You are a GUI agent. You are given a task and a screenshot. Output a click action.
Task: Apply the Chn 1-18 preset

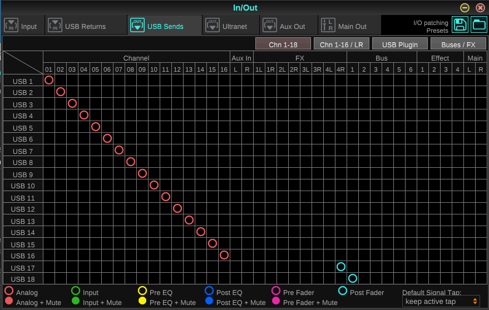point(283,44)
